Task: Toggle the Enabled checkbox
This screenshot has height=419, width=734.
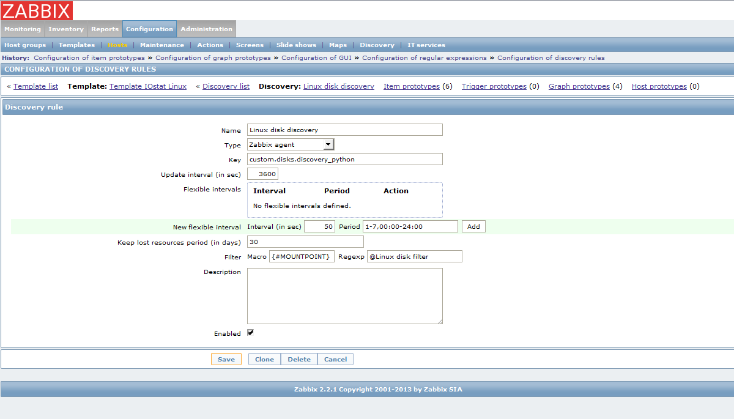Action: [x=250, y=333]
